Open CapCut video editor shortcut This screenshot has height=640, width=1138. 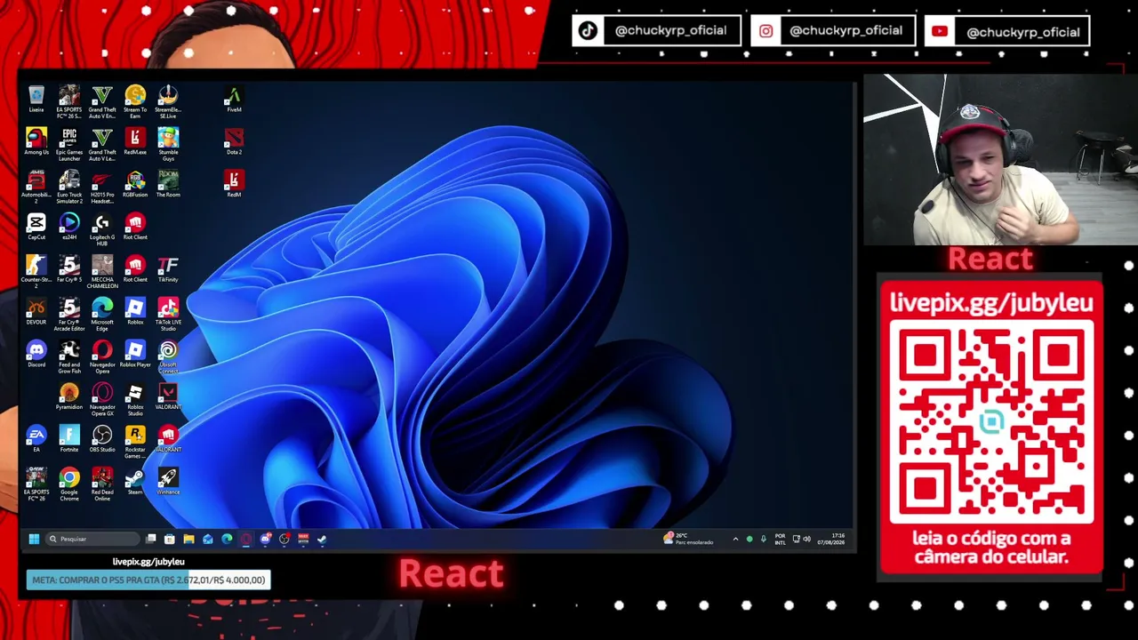36,228
